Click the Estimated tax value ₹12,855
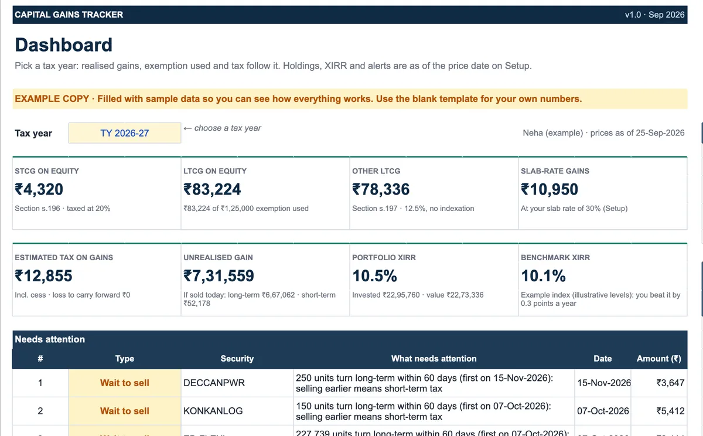Viewport: 703px width, 436px height. 43,275
